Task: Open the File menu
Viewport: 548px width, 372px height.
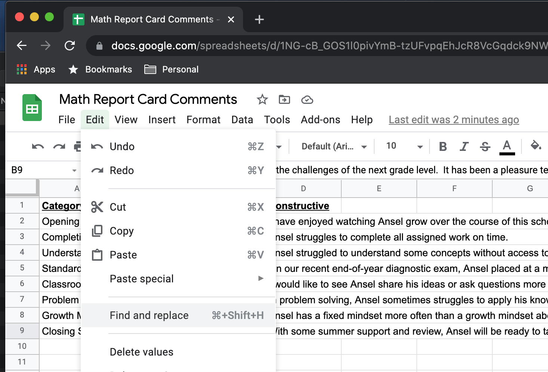Action: pyautogui.click(x=67, y=120)
